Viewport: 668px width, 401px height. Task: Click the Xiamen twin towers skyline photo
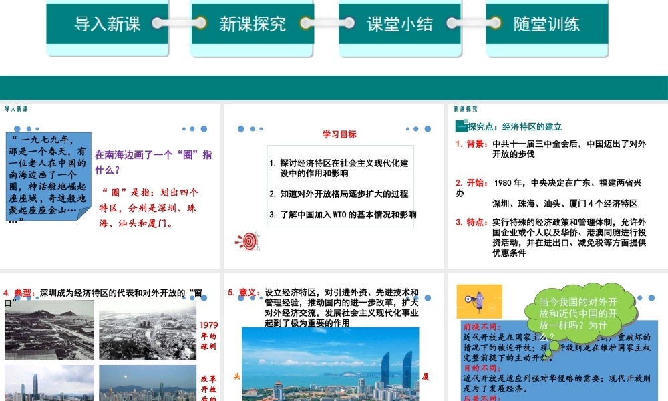(x=330, y=364)
